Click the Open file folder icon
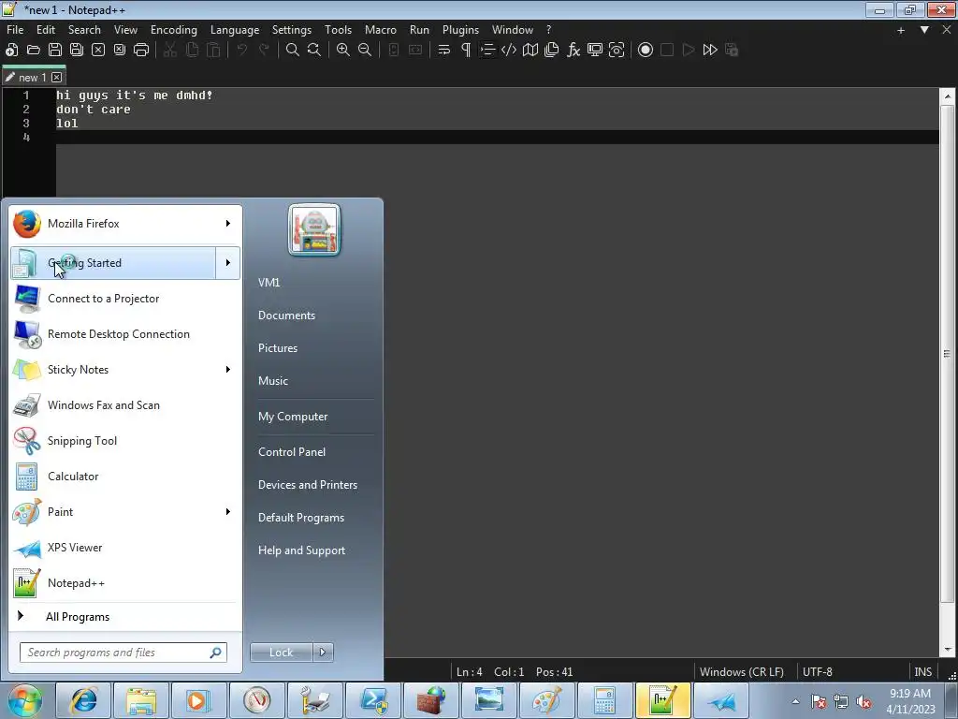The height and width of the screenshot is (719, 958). 34,51
